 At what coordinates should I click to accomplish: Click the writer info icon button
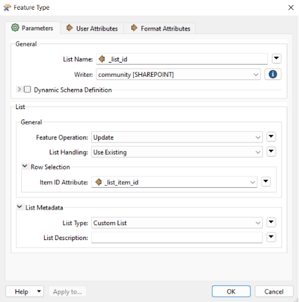tap(273, 74)
